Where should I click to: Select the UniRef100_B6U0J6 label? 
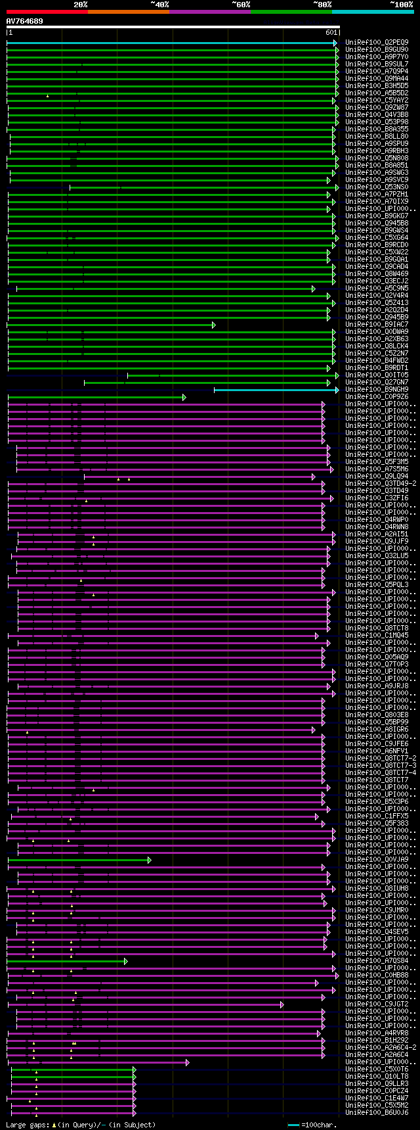pyautogui.click(x=377, y=1112)
